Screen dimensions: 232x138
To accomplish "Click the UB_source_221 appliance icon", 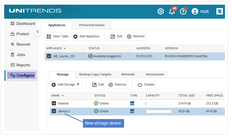I will point(49,56).
